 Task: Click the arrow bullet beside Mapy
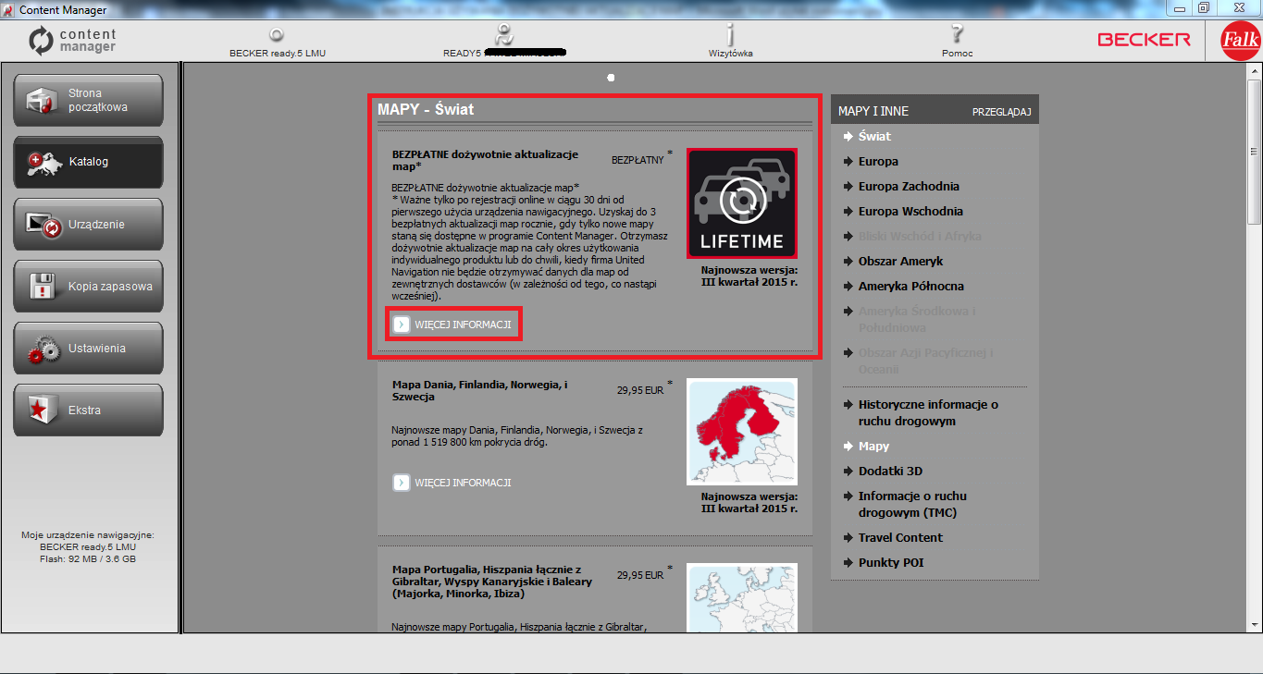848,446
